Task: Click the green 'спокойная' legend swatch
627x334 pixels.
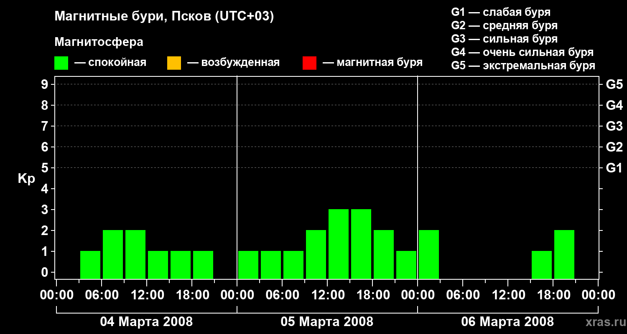Action: (x=61, y=63)
